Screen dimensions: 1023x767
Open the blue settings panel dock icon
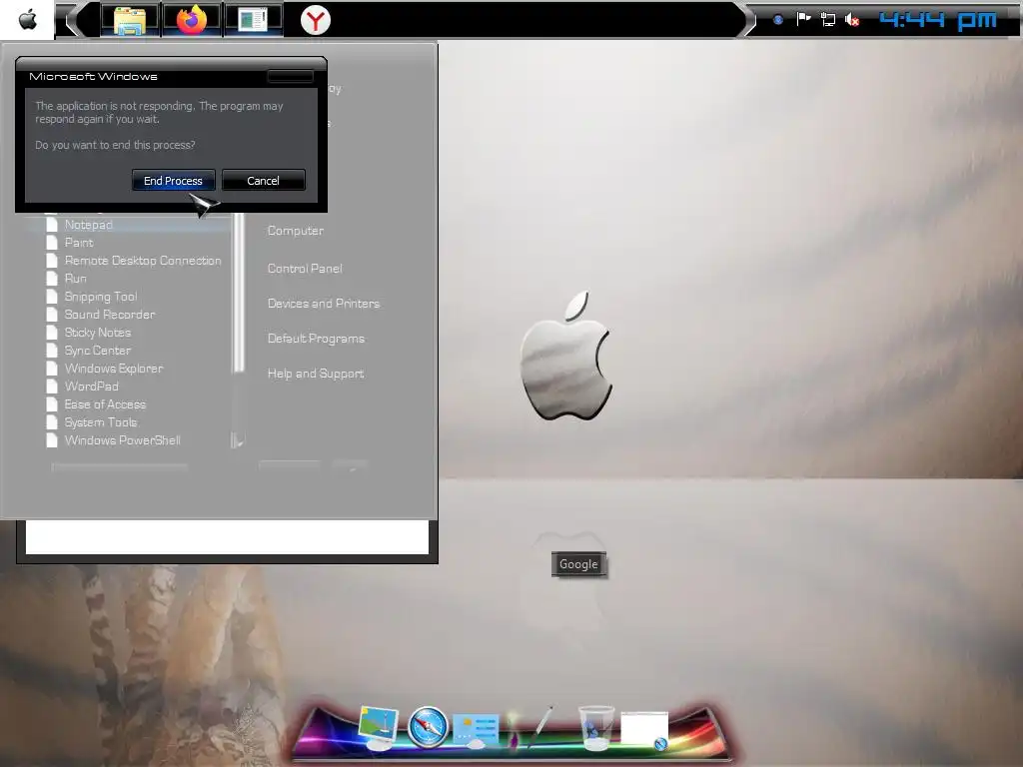click(476, 730)
